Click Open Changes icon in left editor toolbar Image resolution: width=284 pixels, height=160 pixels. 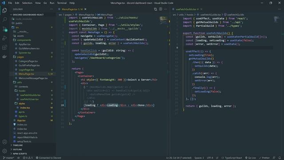click(155, 9)
